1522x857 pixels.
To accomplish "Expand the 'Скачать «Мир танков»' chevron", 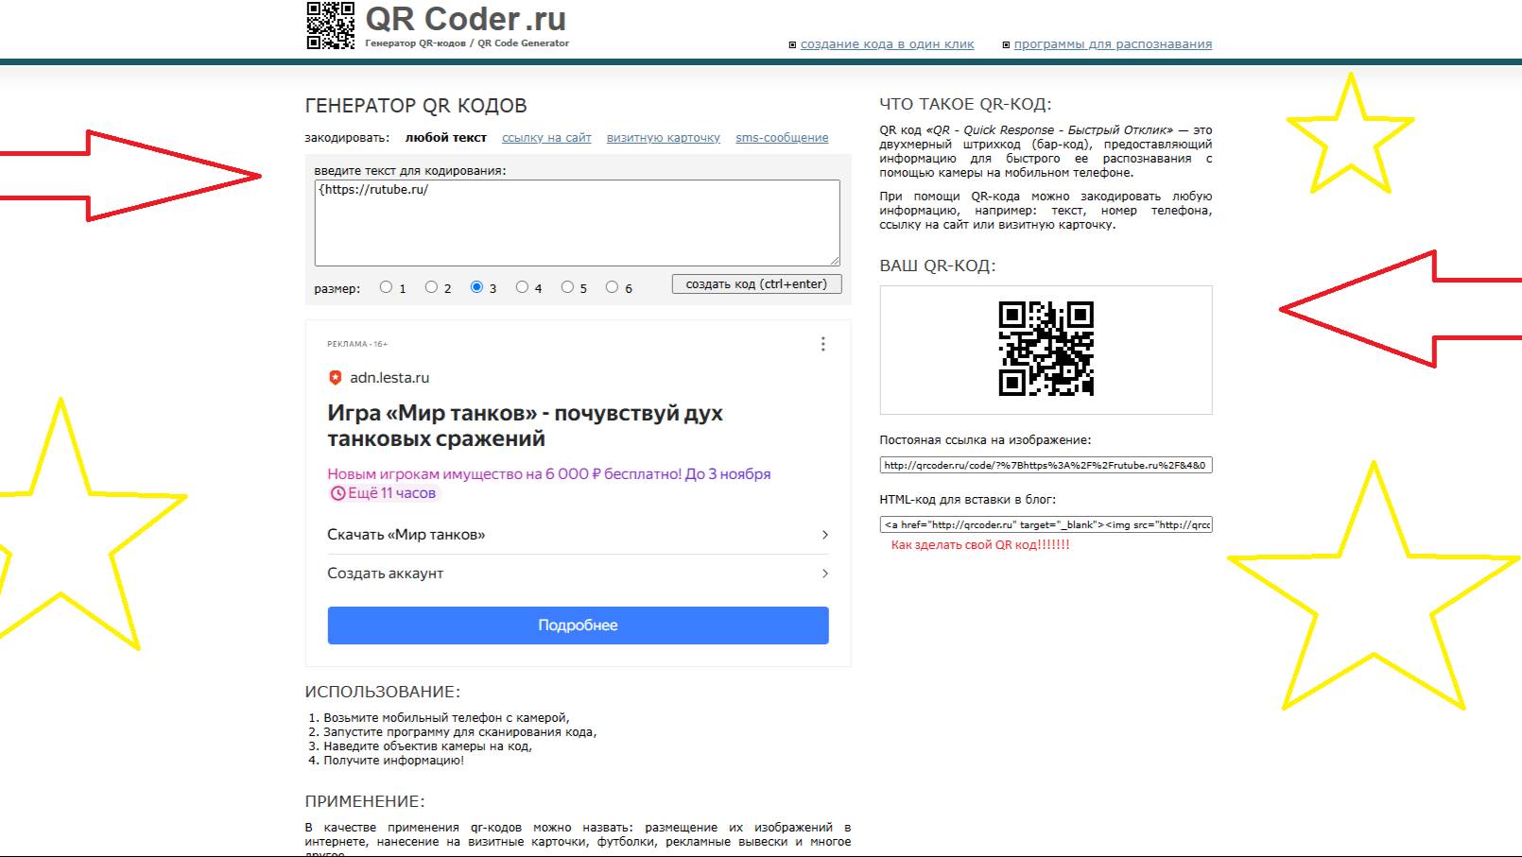I will point(825,535).
